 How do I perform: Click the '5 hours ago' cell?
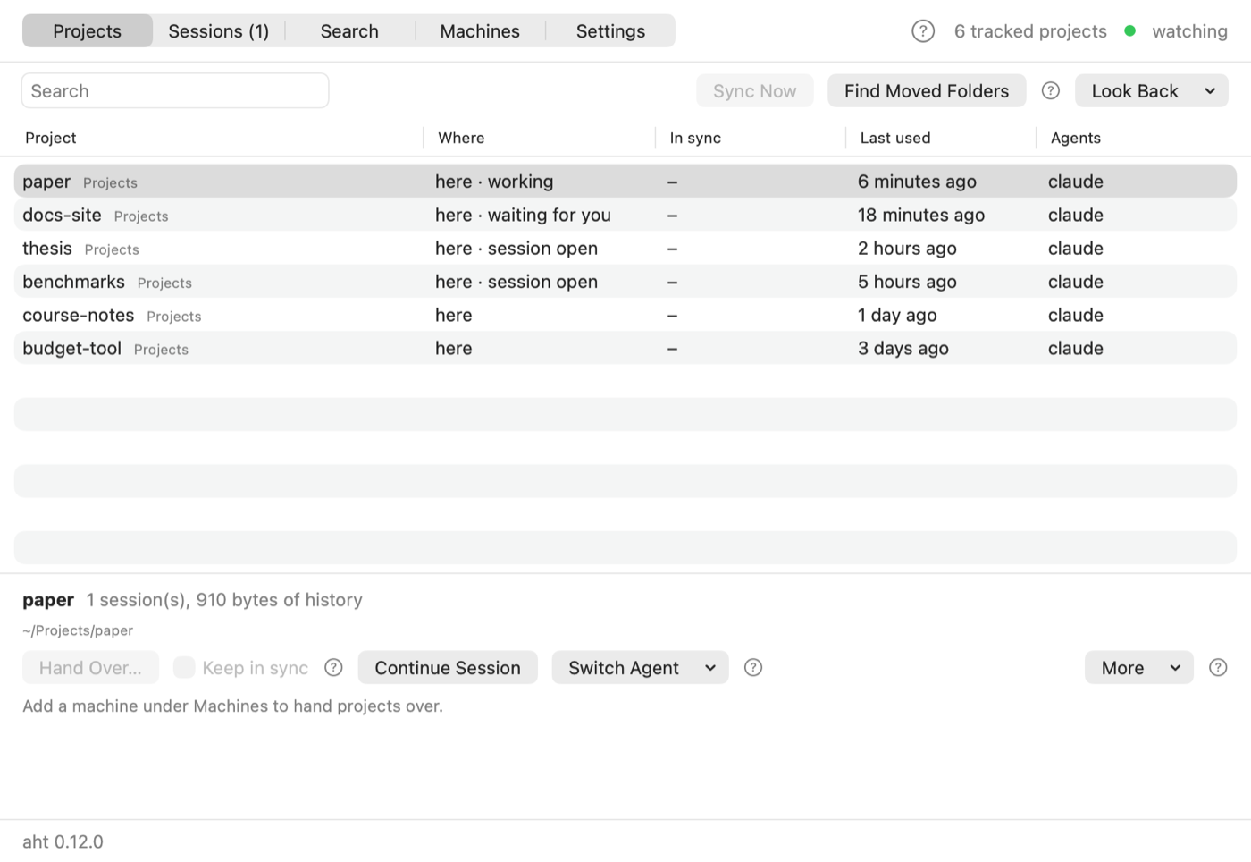click(907, 282)
